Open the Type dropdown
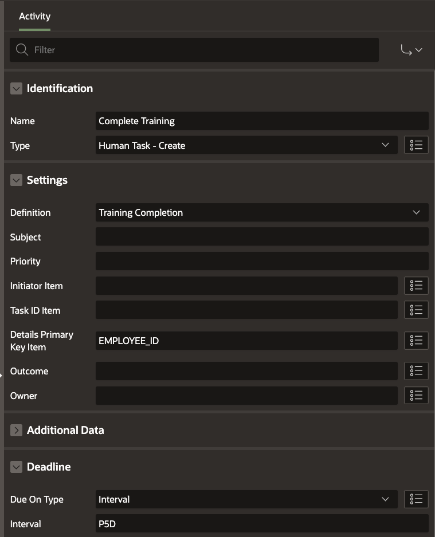Viewport: 435px width, 537px height. tap(246, 145)
